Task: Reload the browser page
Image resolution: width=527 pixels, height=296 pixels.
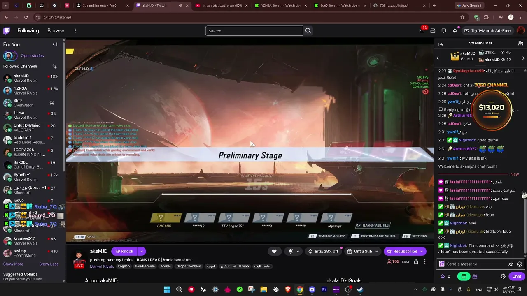Action: pyautogui.click(x=26, y=17)
